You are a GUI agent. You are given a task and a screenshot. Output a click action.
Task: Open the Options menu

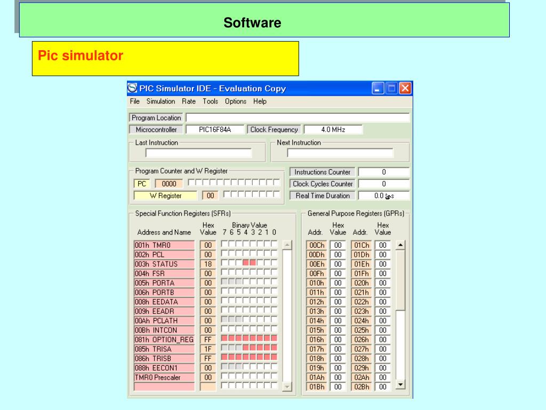point(235,101)
